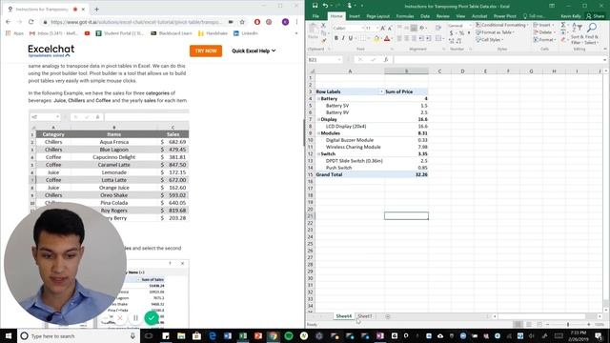Click Chrome address bar URL
610x343 pixels.
[x=136, y=22]
